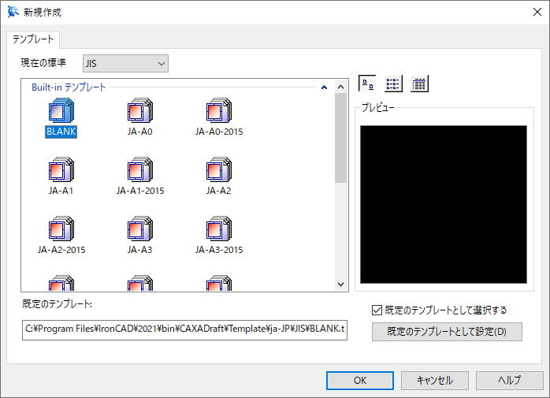Click the template list scrollbar thumb
The image size is (550, 398).
point(340,138)
